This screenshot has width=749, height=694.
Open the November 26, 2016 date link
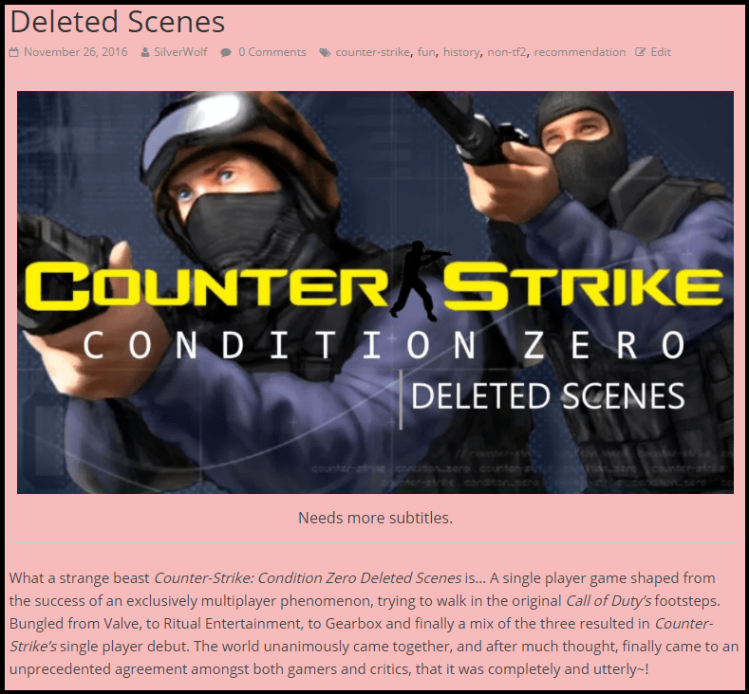(76, 52)
